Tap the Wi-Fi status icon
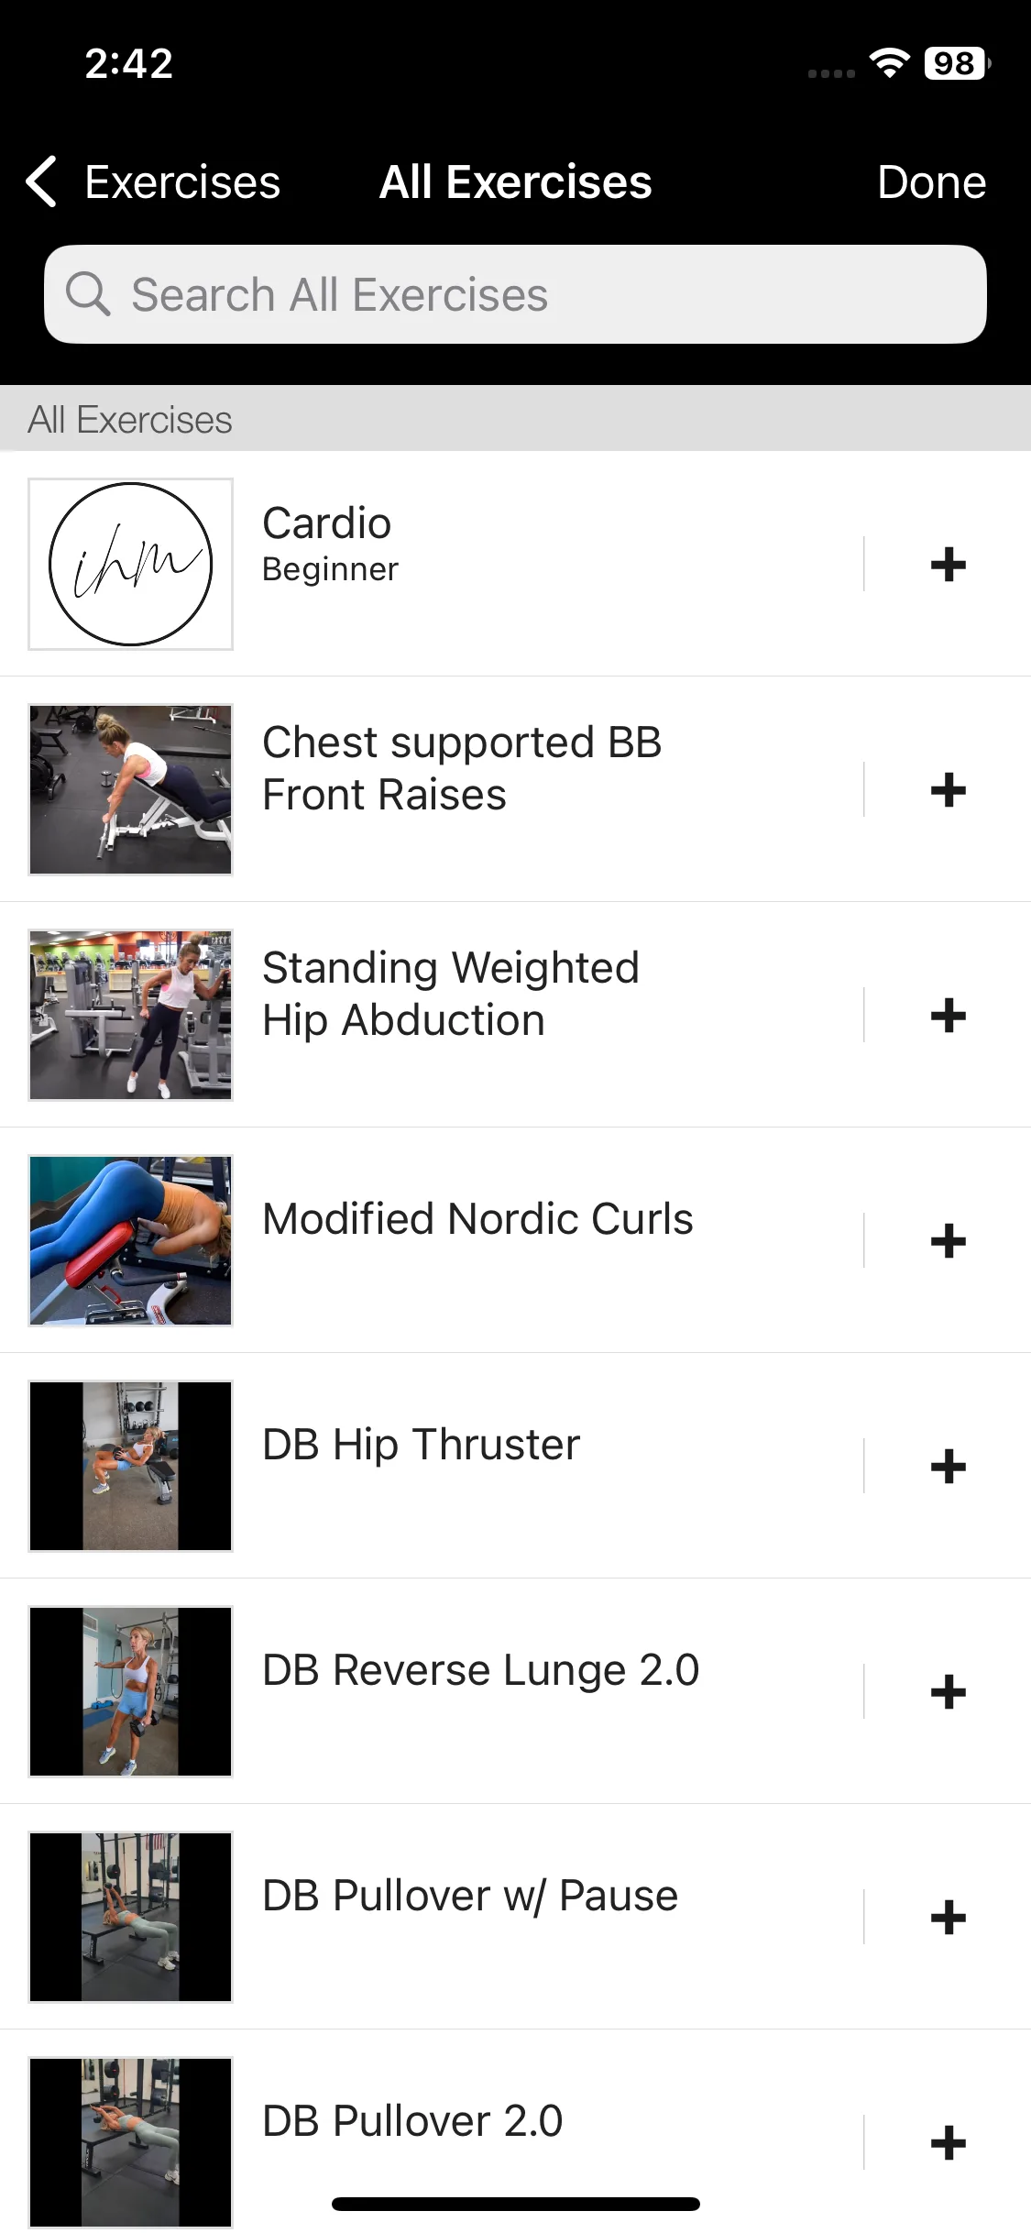The image size is (1031, 2233). (x=889, y=62)
